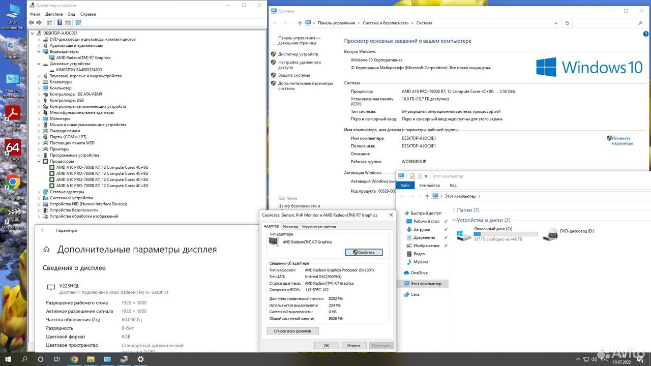The image size is (651, 366).
Task: Collapse the Дисковые устройства tree node
Action: (39, 64)
